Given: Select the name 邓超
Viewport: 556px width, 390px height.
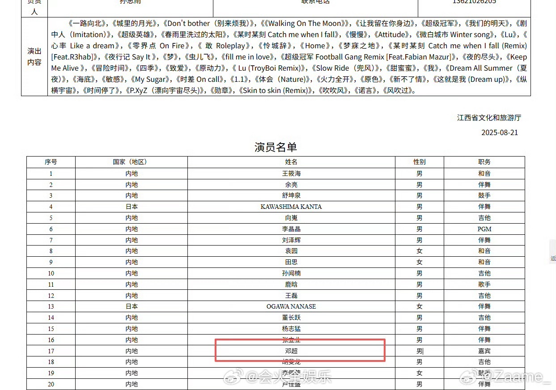Looking at the screenshot, I should pyautogui.click(x=291, y=351).
